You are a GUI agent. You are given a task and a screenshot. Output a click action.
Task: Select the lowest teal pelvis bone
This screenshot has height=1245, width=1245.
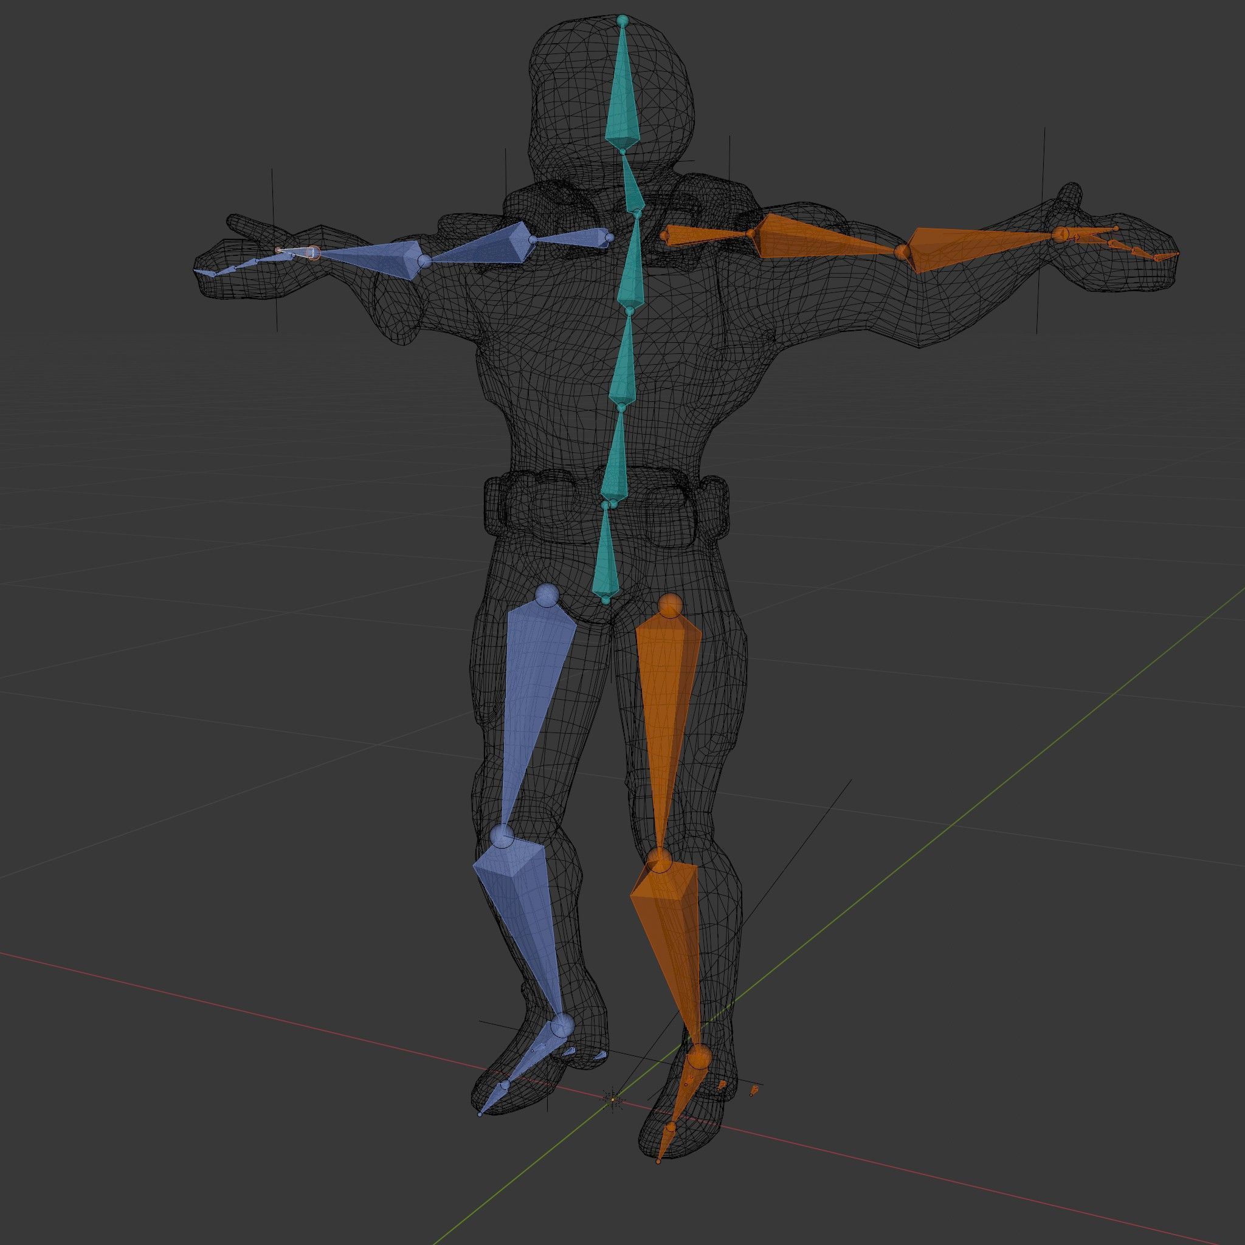(x=606, y=556)
